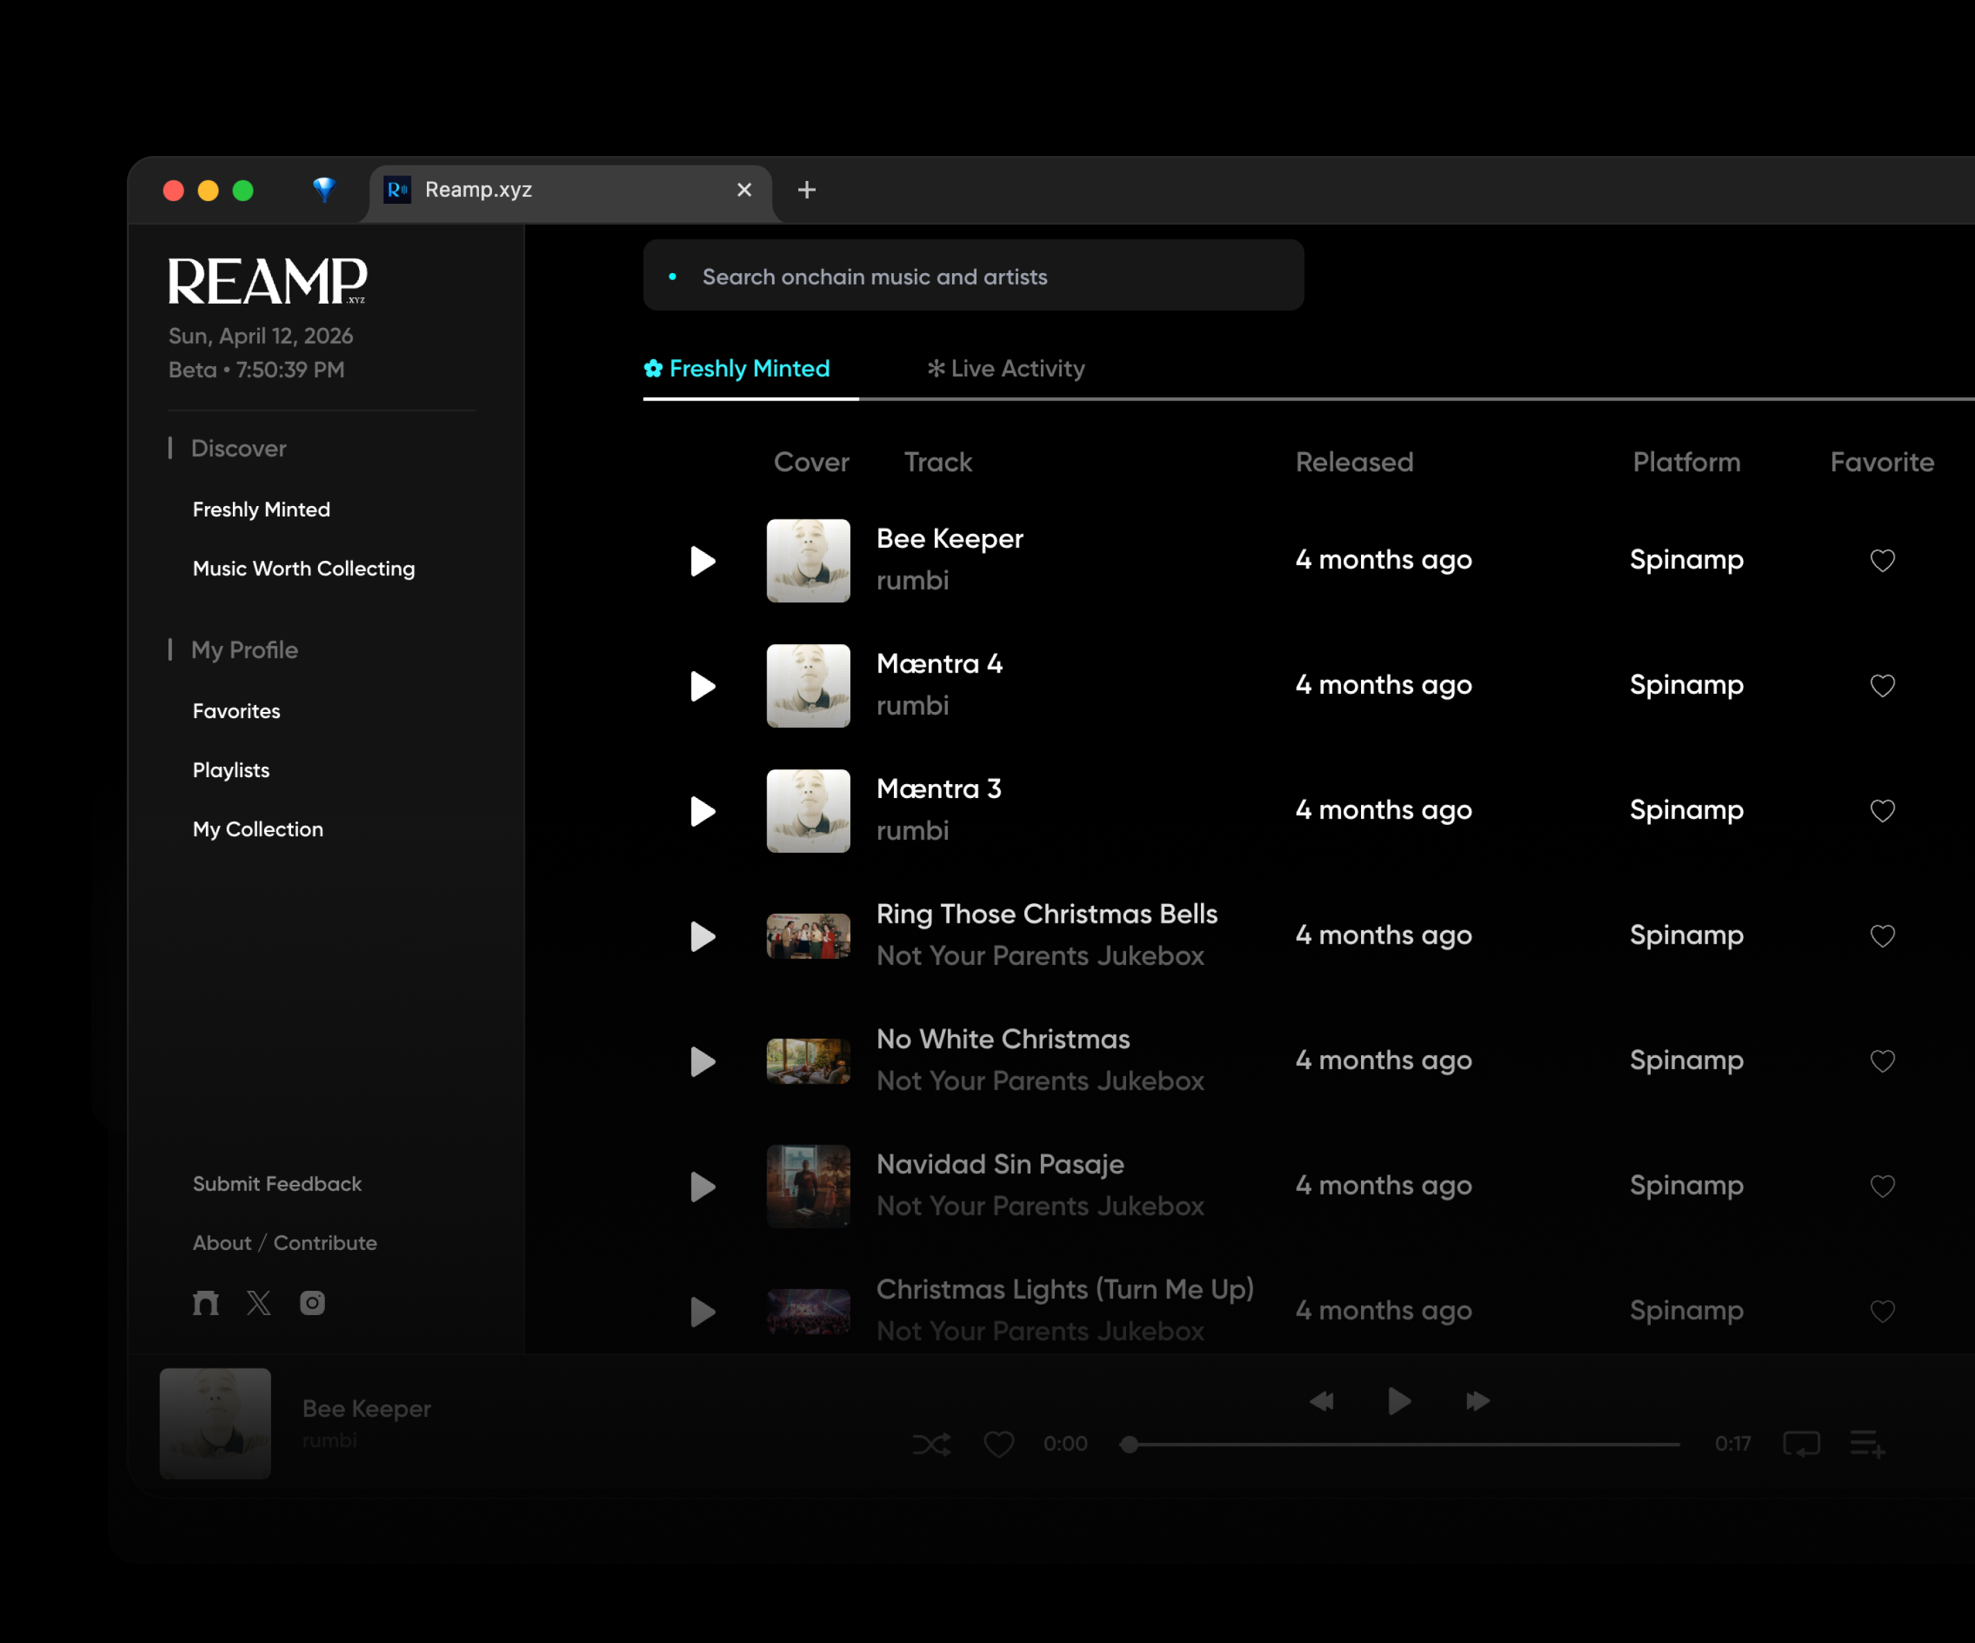Toggle shuffle in the player bar
The image size is (1975, 1643).
[931, 1443]
